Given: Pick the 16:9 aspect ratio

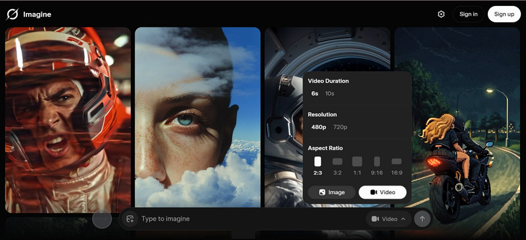Looking at the screenshot, I should pyautogui.click(x=396, y=166).
